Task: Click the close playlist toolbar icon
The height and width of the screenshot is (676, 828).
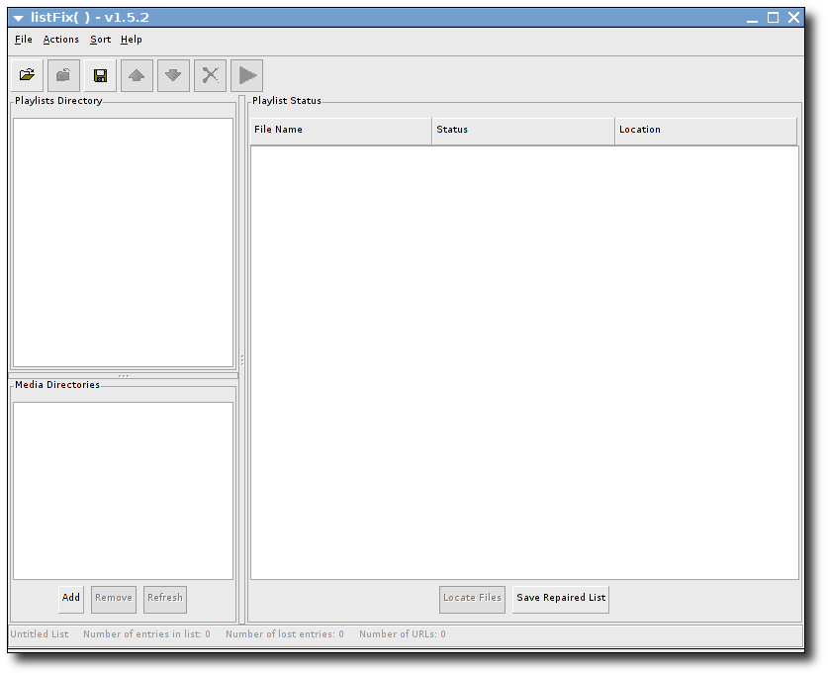Action: coord(63,75)
